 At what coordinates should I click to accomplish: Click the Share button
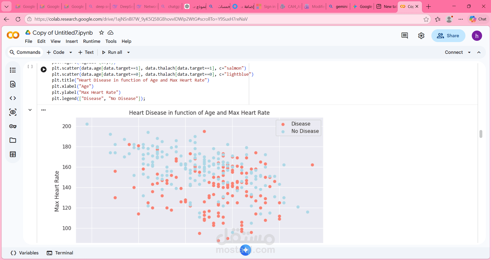click(448, 36)
